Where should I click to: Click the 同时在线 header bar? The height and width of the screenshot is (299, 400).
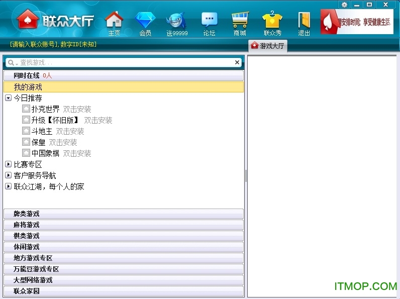124,75
